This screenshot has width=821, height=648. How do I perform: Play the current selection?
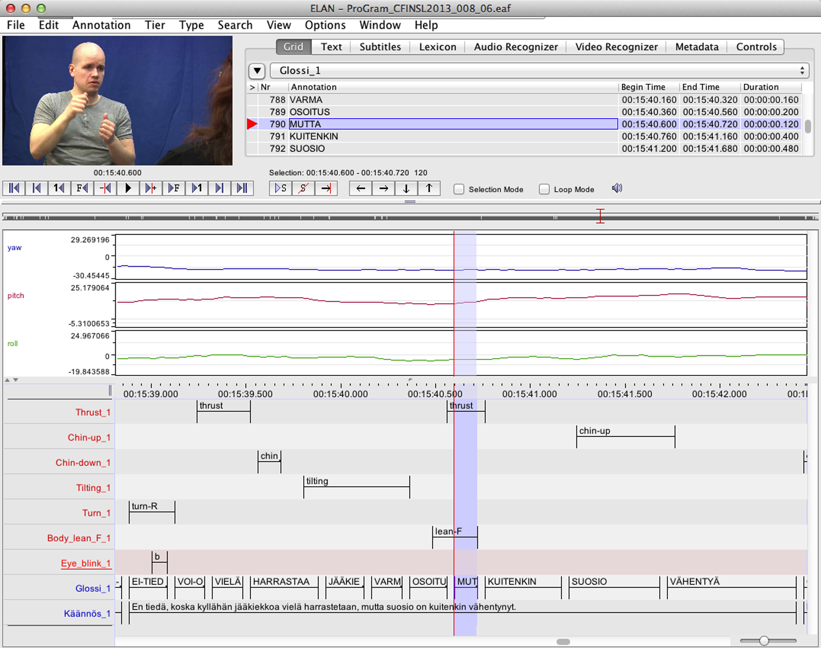click(281, 188)
